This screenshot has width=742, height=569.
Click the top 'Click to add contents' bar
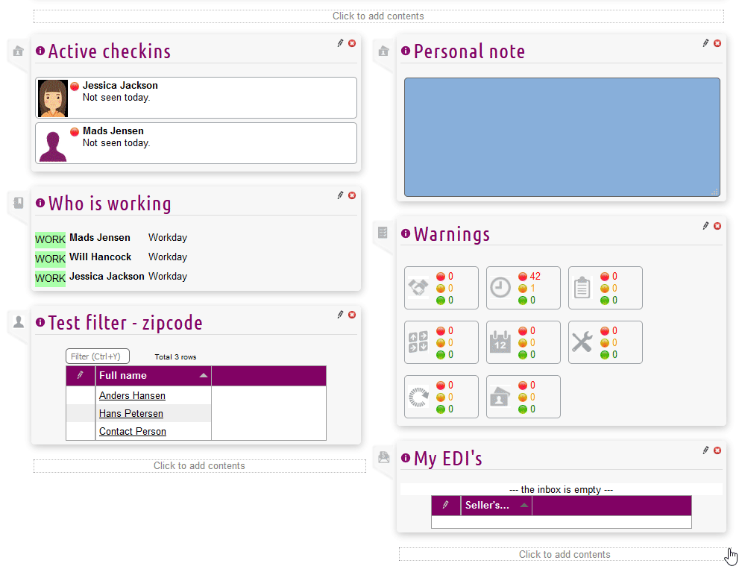click(x=378, y=16)
